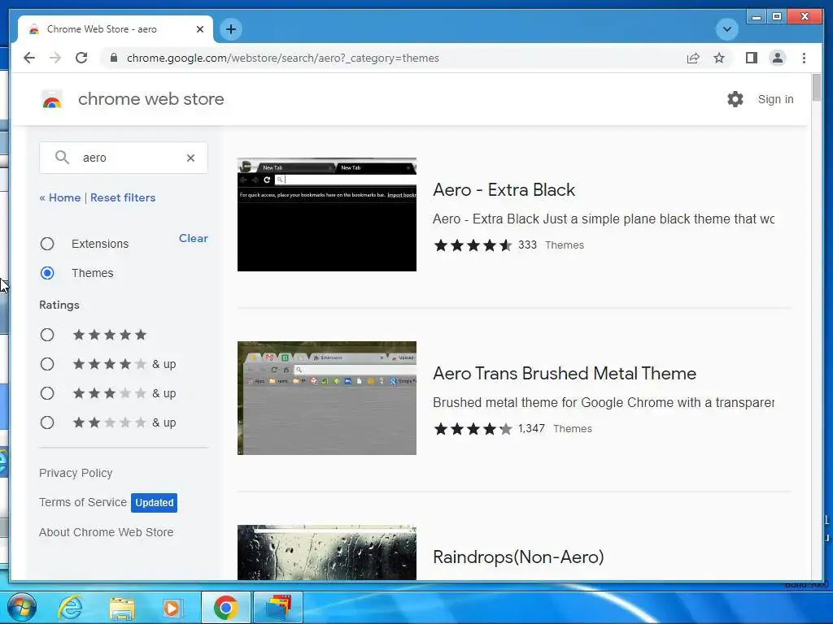Clear the aero search query
This screenshot has height=624, width=833.
tap(190, 158)
